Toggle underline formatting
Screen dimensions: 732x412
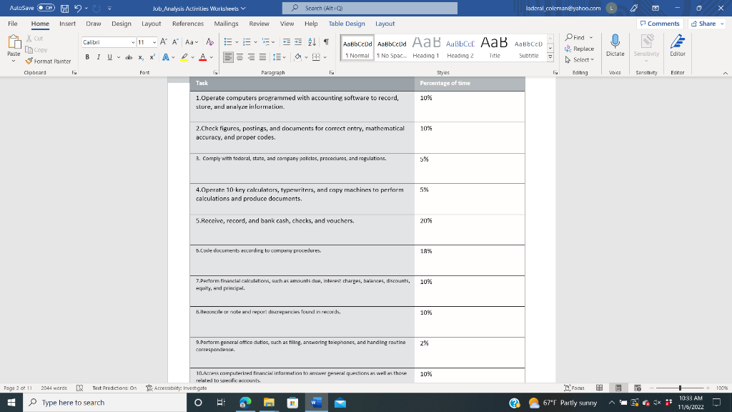tap(109, 57)
